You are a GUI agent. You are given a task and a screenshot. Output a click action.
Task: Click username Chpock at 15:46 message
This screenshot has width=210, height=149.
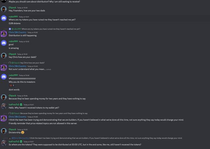click(x=12, y=96)
